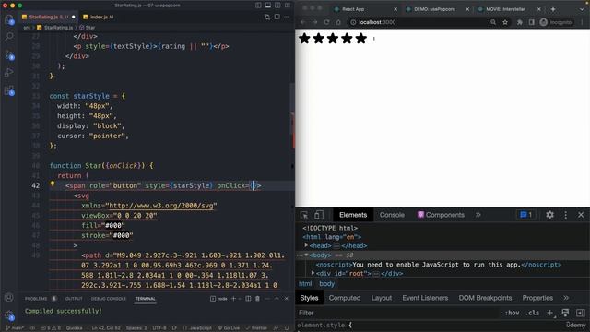Activate DevTools inspect element picker
Screen dimensions: 590x332
(304, 215)
